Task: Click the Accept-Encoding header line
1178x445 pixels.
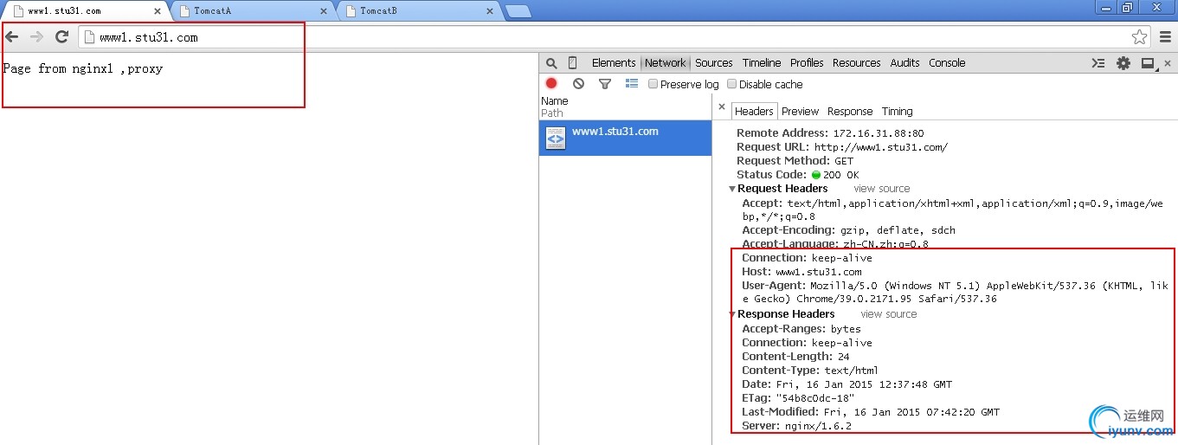Action: point(848,230)
